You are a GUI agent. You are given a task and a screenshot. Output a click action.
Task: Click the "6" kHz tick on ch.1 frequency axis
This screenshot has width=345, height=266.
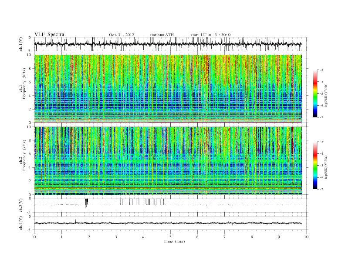pyautogui.click(x=30, y=82)
